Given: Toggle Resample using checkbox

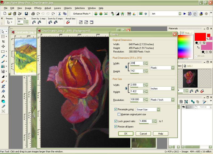Looking at the screenshot, I should [x=116, y=109].
